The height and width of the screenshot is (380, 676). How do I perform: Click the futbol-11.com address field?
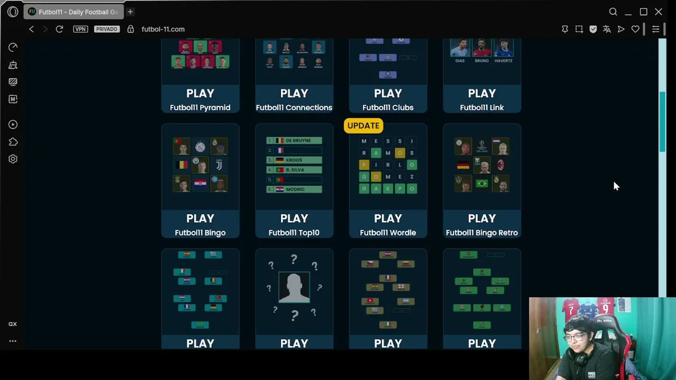(x=163, y=29)
